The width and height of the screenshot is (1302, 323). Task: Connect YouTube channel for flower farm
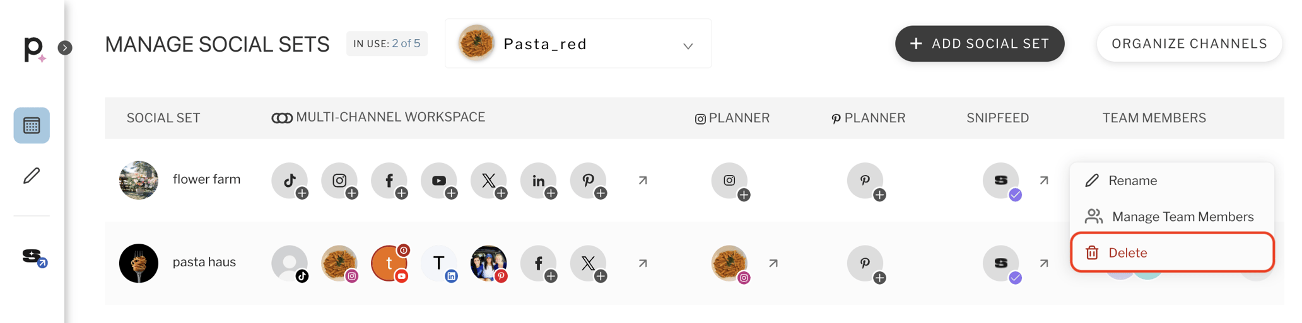point(439,181)
